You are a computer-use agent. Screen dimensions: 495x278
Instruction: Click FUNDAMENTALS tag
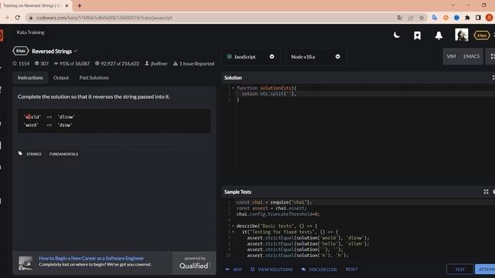pyautogui.click(x=63, y=154)
